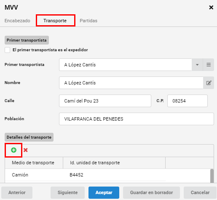217x200 pixels.
Task: Close the MVV dialog with the X
Action: [x=211, y=8]
